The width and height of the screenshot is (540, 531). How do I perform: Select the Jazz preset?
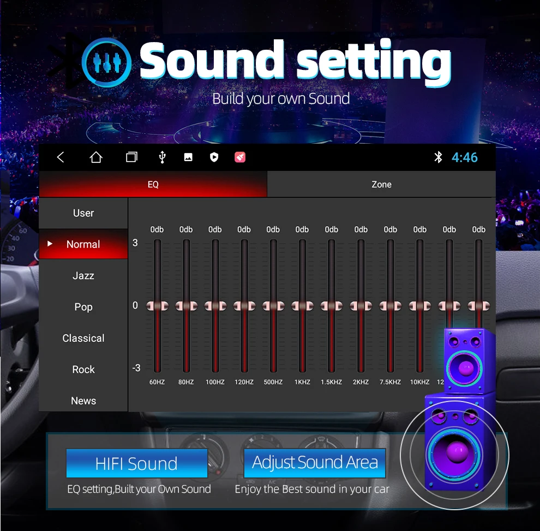coord(83,276)
